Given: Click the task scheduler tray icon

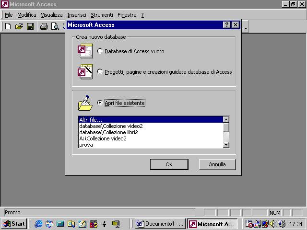Looking at the screenshot, I should pos(248,224).
